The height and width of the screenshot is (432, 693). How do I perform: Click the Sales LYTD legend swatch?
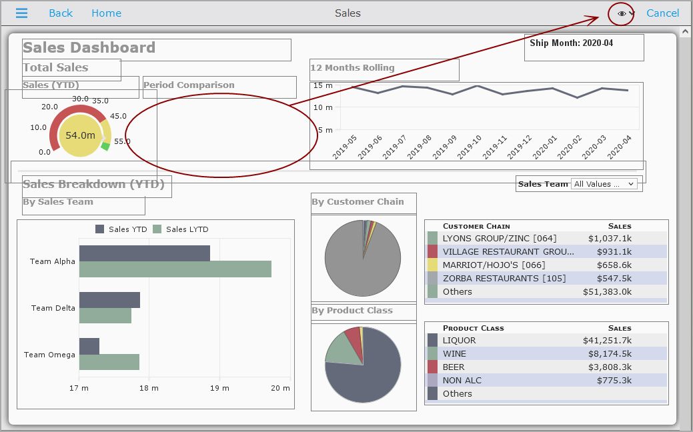click(157, 229)
